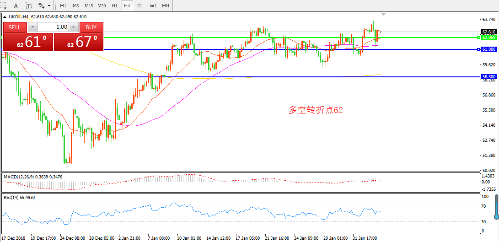This screenshot has width=499, height=242.
Task: Select the text tool (A icon)
Action: click(16, 5)
